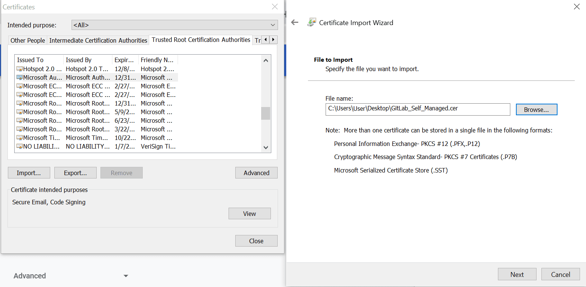
Task: Switch to Intermediate Certification Authorities tab
Action: (98, 40)
